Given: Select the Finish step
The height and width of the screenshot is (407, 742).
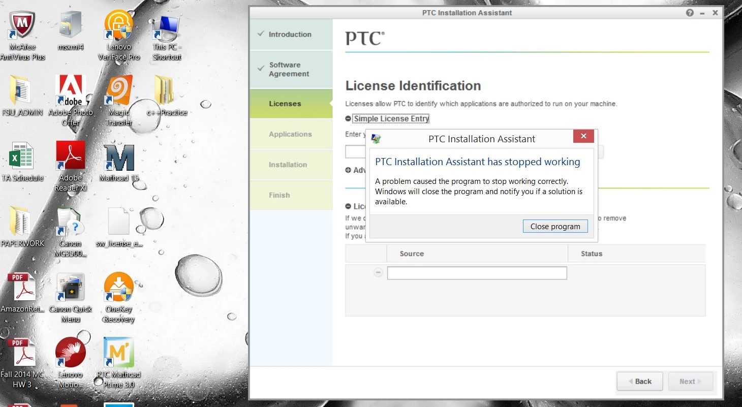Looking at the screenshot, I should [291, 195].
